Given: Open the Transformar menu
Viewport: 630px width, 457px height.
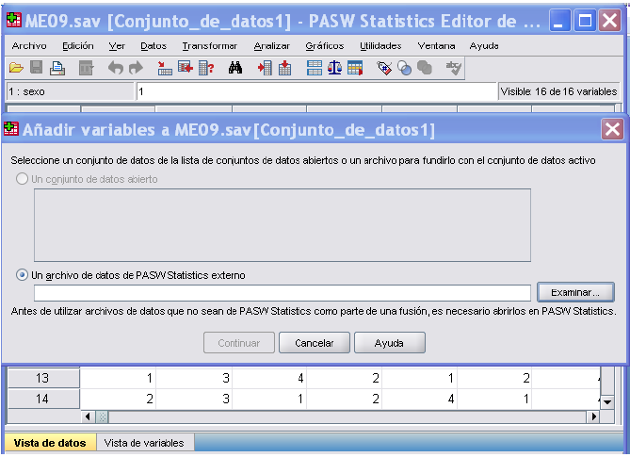Looking at the screenshot, I should [x=209, y=45].
